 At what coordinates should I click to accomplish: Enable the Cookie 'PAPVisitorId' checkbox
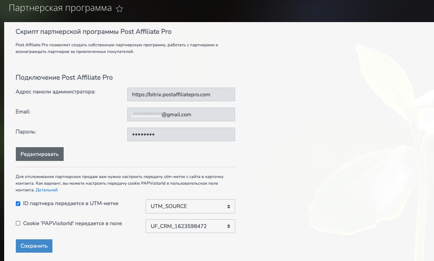18,223
